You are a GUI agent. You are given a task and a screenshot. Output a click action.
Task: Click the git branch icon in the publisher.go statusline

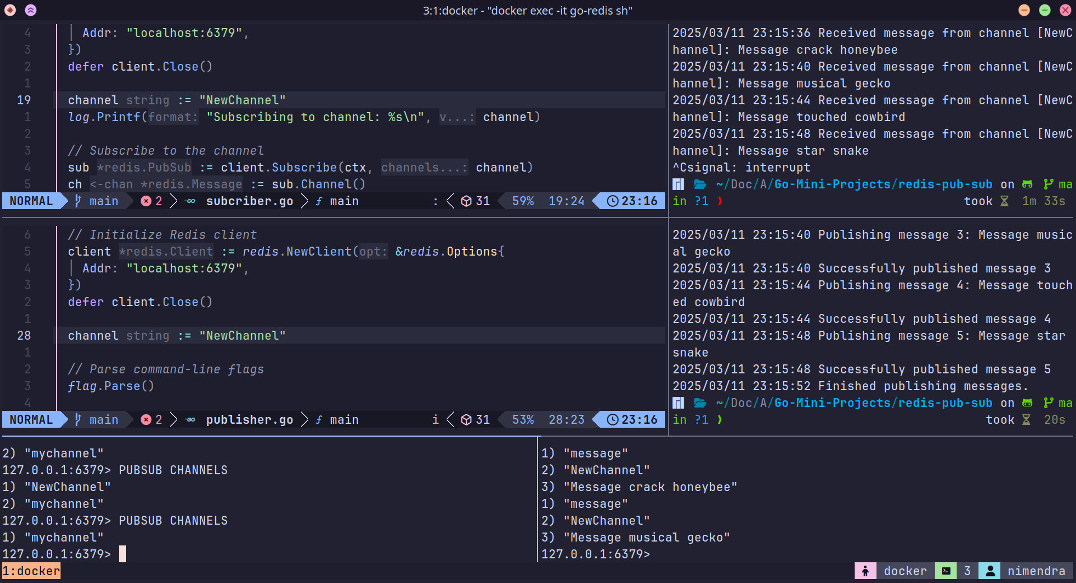pyautogui.click(x=78, y=419)
